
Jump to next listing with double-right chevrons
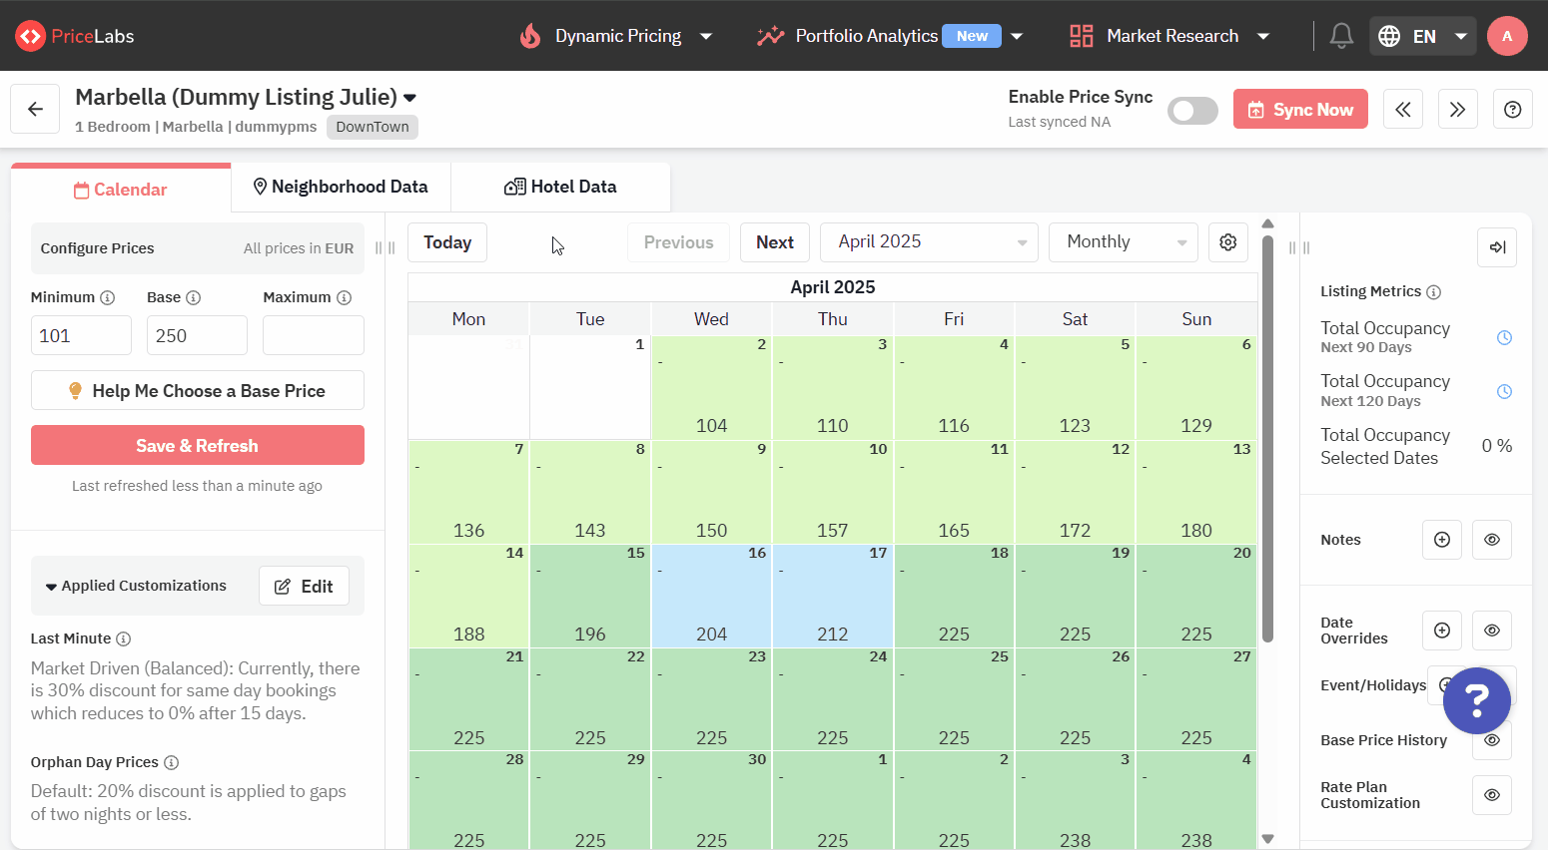[1457, 109]
